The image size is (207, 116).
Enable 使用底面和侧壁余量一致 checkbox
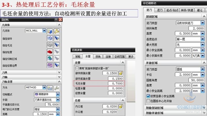(x=77, y=68)
